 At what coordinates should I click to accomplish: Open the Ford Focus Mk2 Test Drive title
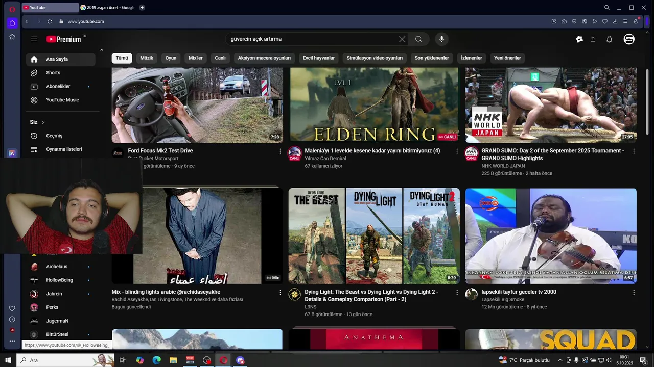click(x=160, y=151)
